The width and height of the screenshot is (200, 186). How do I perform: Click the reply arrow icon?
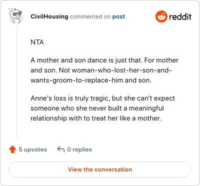[x=61, y=149]
